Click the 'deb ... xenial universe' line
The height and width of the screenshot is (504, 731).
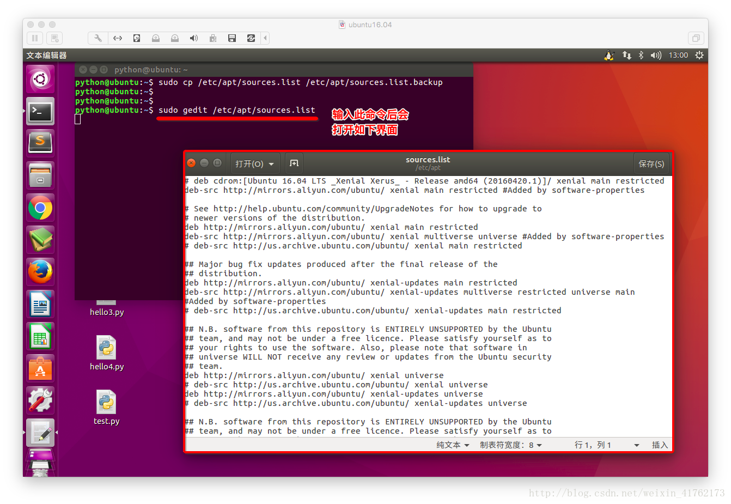tap(314, 375)
